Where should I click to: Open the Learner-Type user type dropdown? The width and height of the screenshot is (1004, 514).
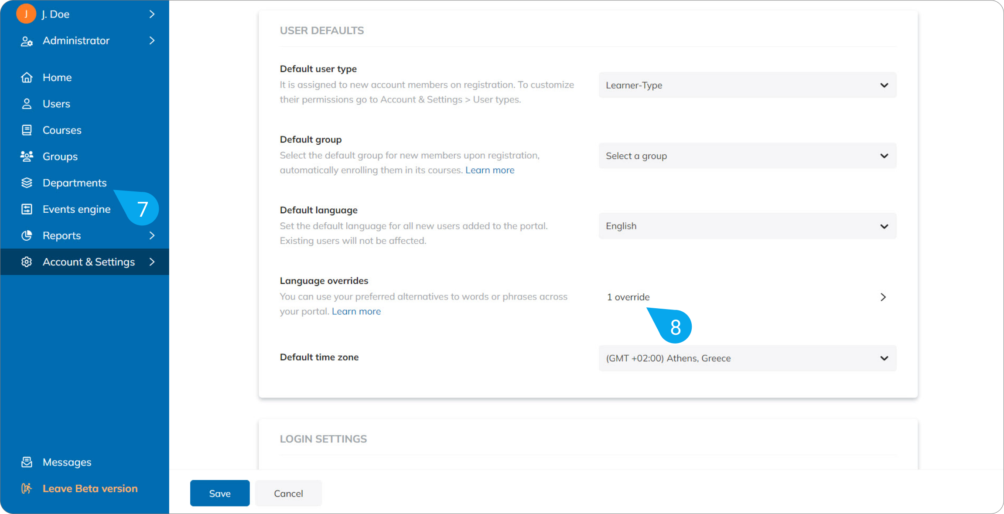pyautogui.click(x=748, y=85)
